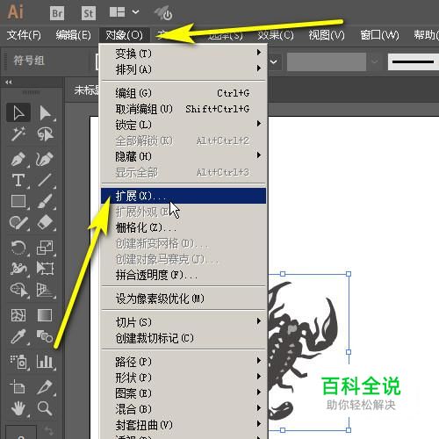Viewport: 439px width, 439px height.
Task: Select the Scale tool
Action: (x=45, y=248)
